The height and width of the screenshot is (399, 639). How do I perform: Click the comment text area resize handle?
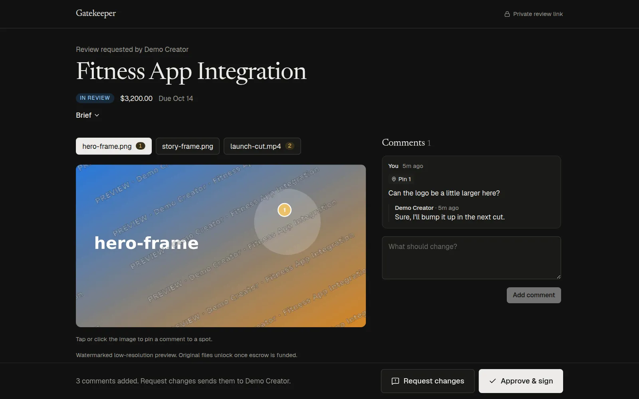click(x=558, y=277)
